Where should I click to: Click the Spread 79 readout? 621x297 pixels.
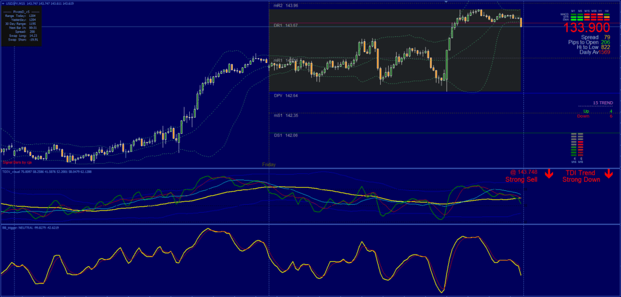[596, 37]
